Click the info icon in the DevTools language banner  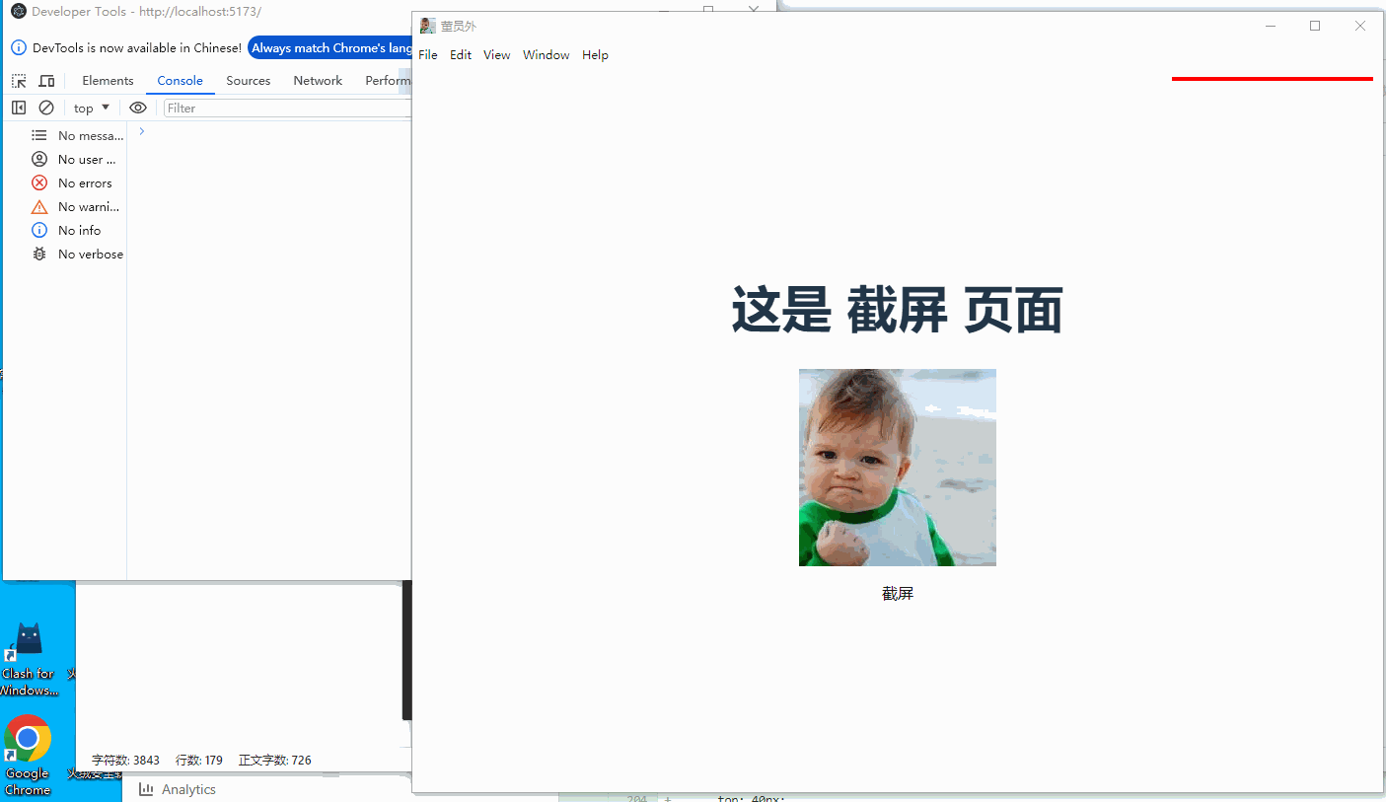pos(19,48)
